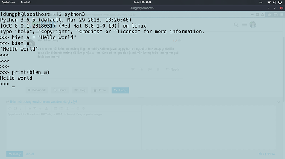The width and height of the screenshot is (285, 159).
Task: Click the 'hide preview' link
Action: (266, 154)
